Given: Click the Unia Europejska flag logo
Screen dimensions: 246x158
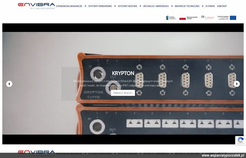Looking at the screenshot, I should click(227, 18).
